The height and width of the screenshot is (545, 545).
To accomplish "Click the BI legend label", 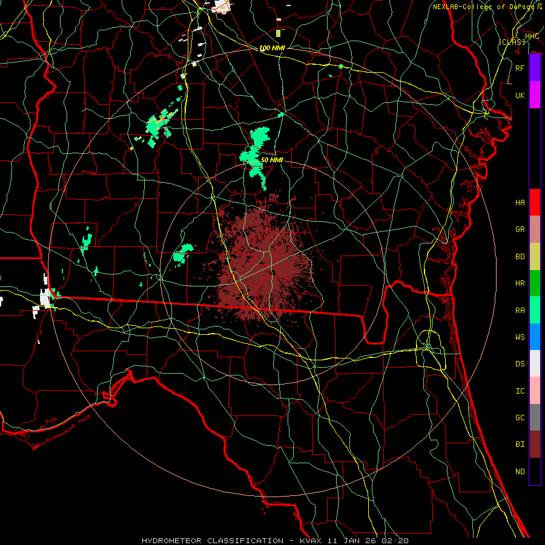I will [x=520, y=444].
